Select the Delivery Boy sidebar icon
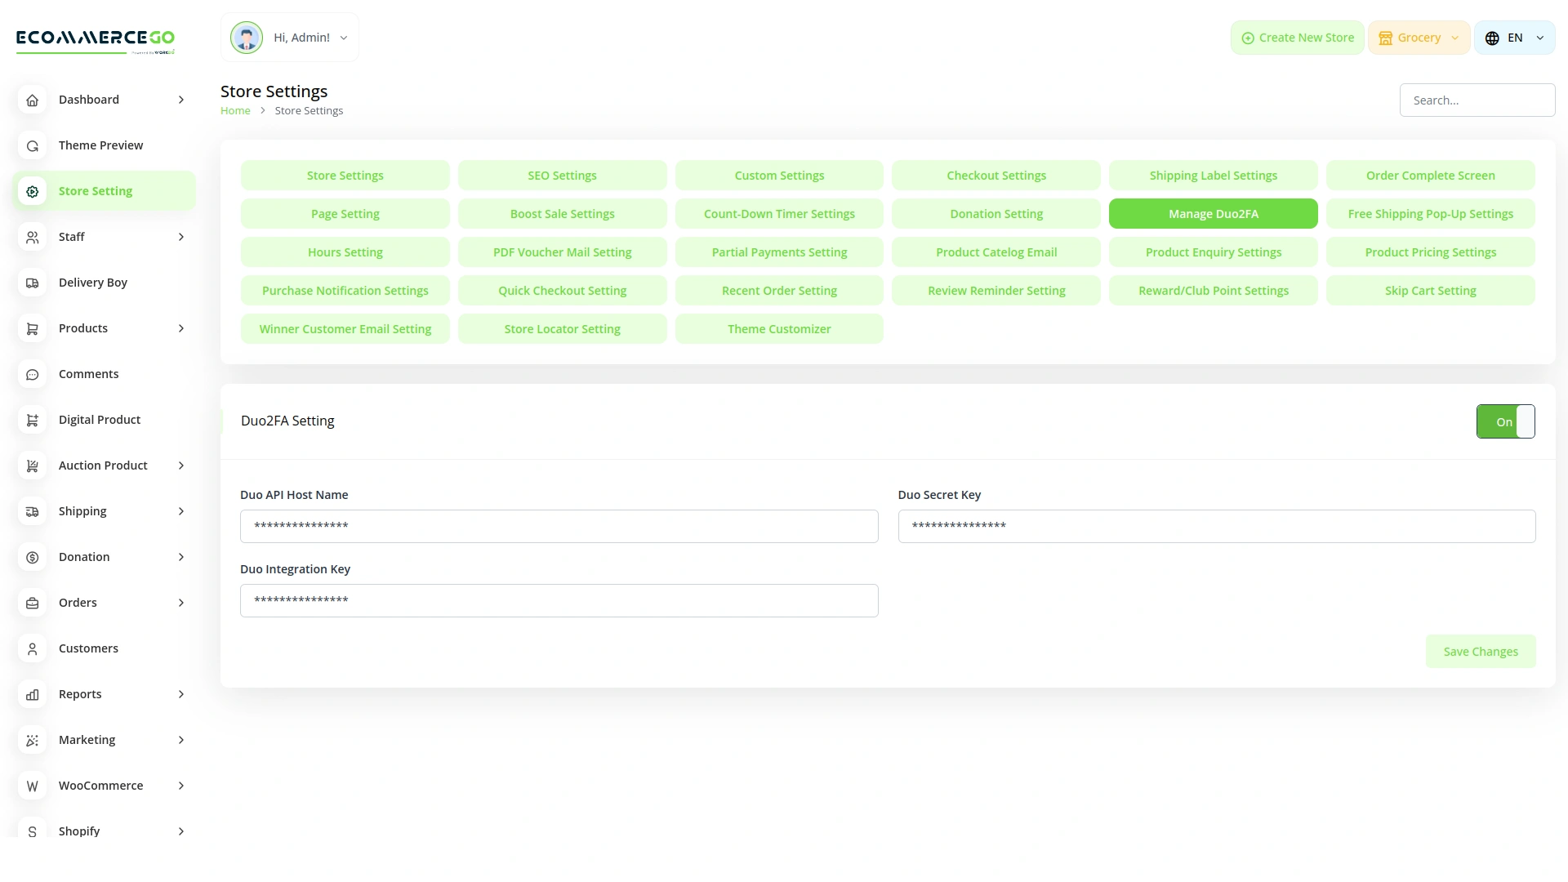The width and height of the screenshot is (1568, 882). [x=32, y=283]
